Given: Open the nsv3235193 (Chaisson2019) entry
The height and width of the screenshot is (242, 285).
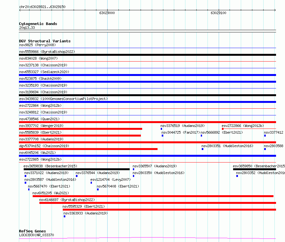Looking at the screenshot, I should click(43, 85).
